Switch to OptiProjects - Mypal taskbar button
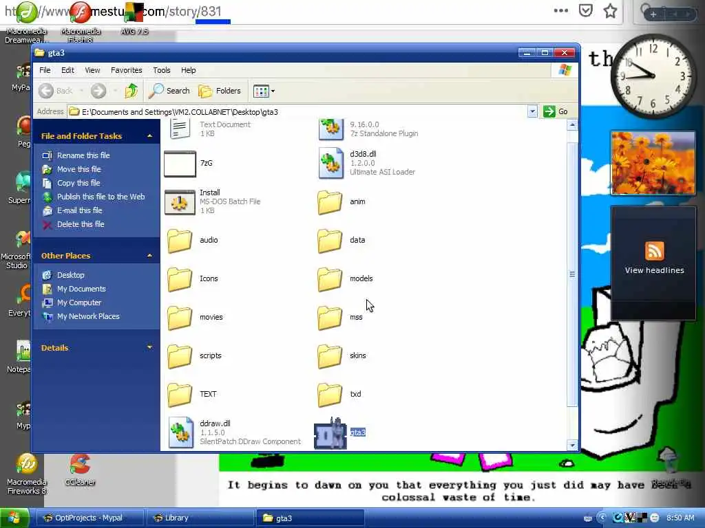The image size is (705, 528). pos(90,518)
